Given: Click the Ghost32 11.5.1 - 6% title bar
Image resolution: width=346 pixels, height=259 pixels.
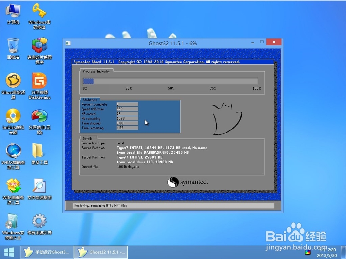Looking at the screenshot, I should point(173,44).
